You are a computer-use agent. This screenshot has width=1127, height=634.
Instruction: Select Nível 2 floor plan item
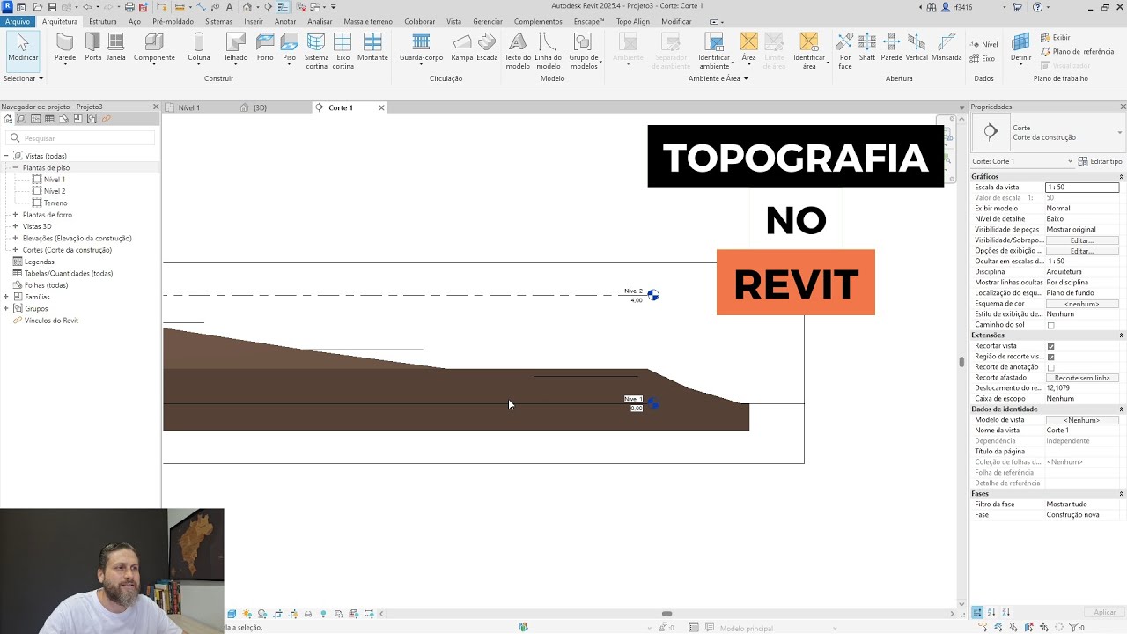pyautogui.click(x=55, y=191)
